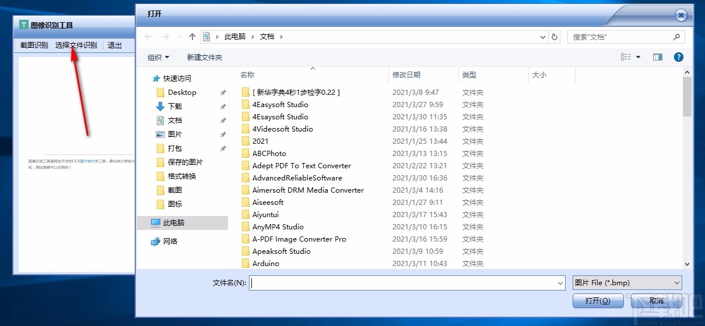Screen dimensions: 705x326
Task: Click the Refresh address bar icon
Action: (x=555, y=37)
